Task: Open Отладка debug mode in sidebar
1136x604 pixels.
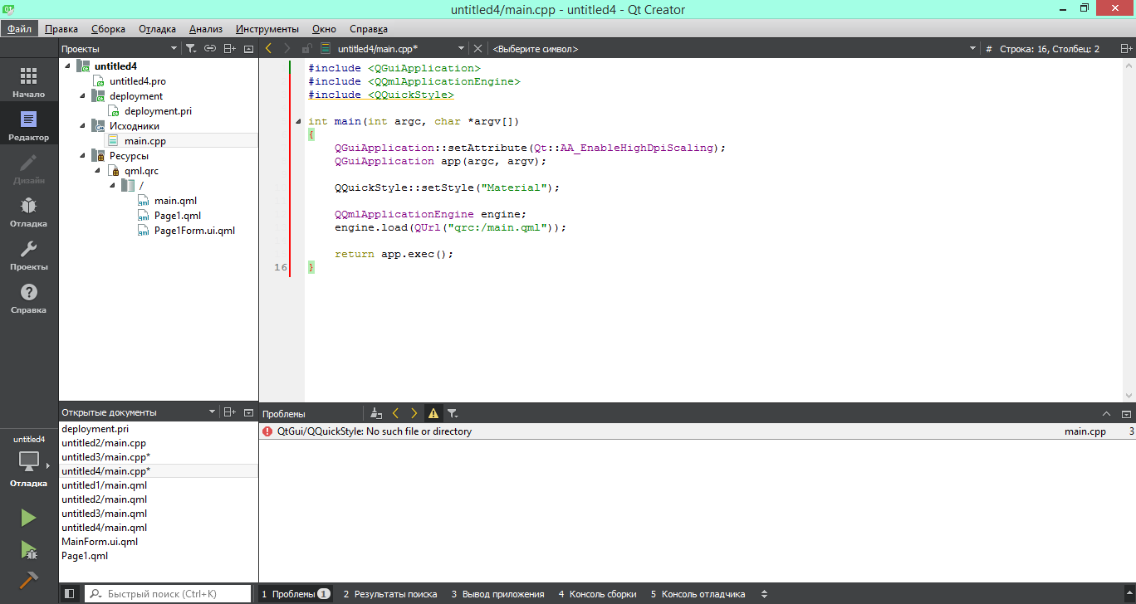Action: point(29,212)
